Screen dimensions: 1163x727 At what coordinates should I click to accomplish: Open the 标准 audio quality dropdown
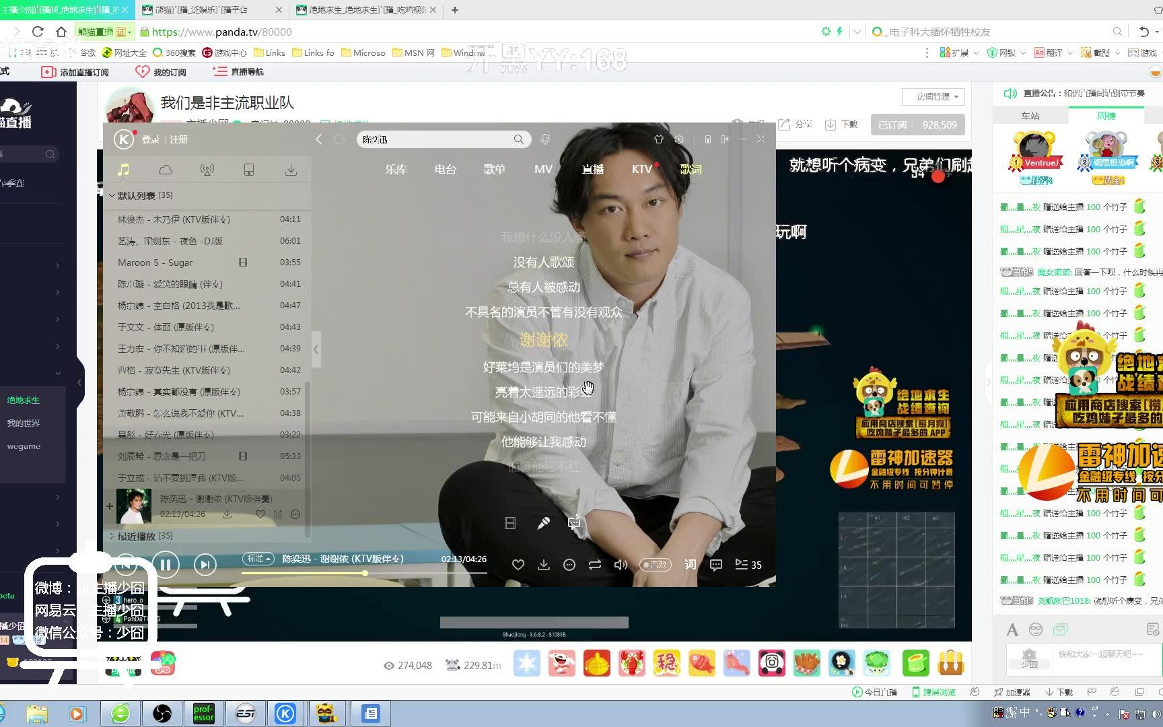(x=258, y=559)
